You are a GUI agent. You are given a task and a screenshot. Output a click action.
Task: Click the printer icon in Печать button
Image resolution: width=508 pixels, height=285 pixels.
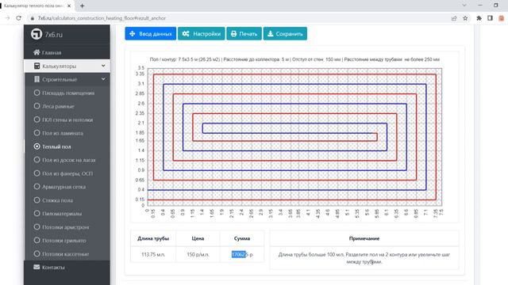(233, 33)
